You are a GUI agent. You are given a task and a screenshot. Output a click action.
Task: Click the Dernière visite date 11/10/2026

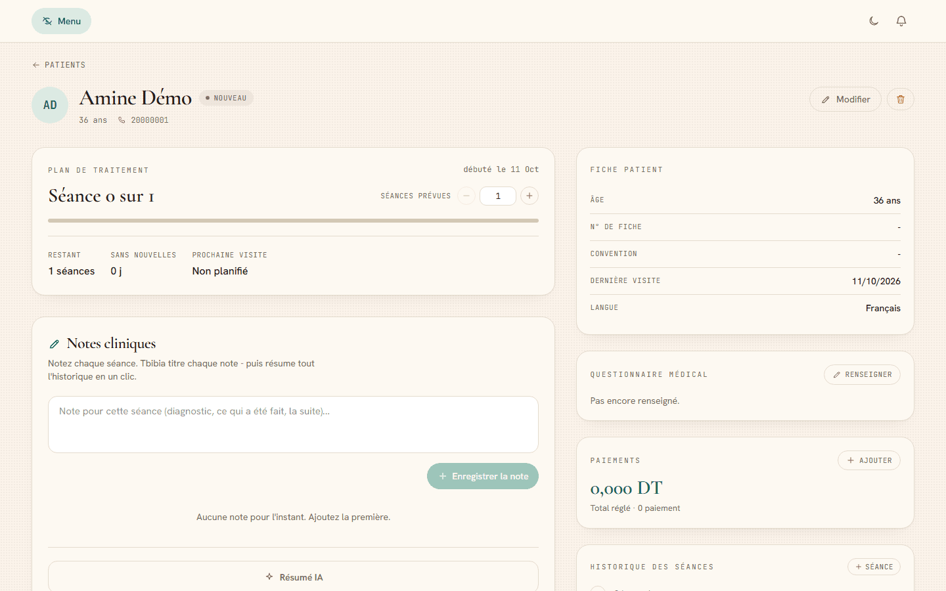876,281
